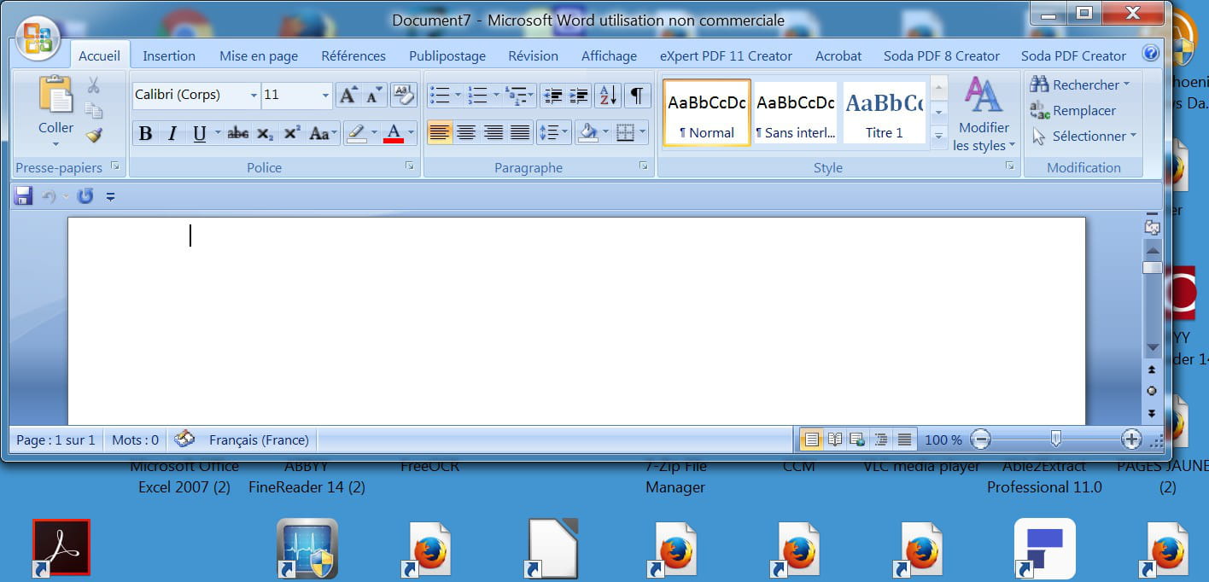Viewport: 1209px width, 582px height.
Task: Toggle Bold formatting
Action: [145, 133]
